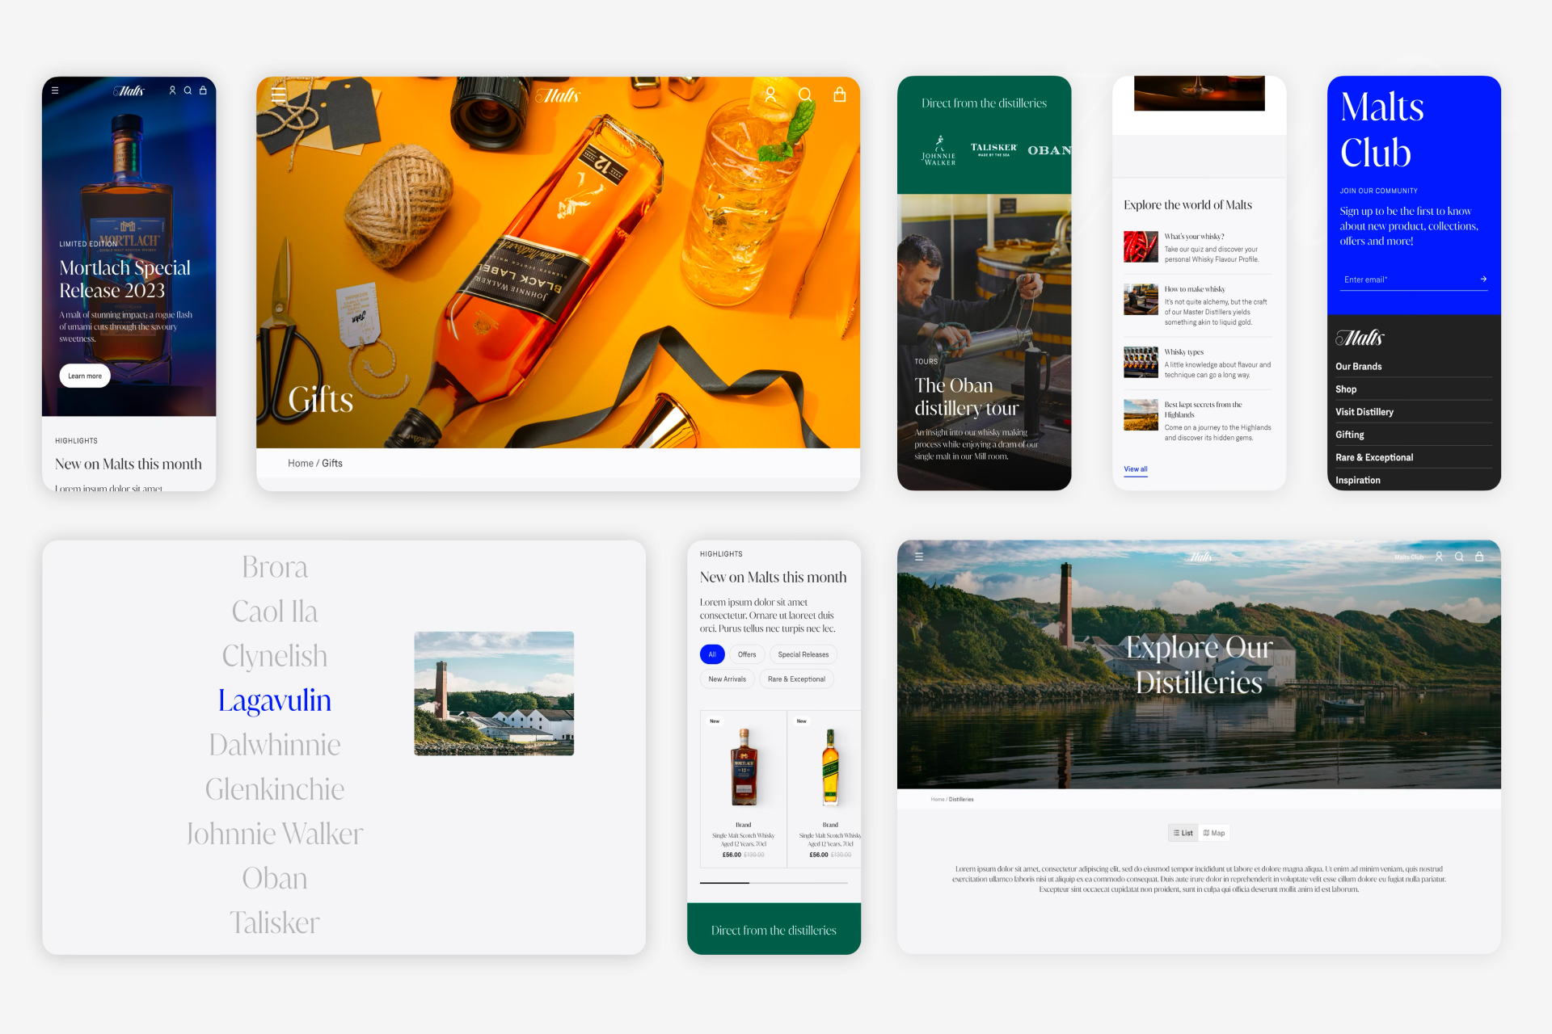Open Best kept secrets from the Highlands article

[1199, 420]
